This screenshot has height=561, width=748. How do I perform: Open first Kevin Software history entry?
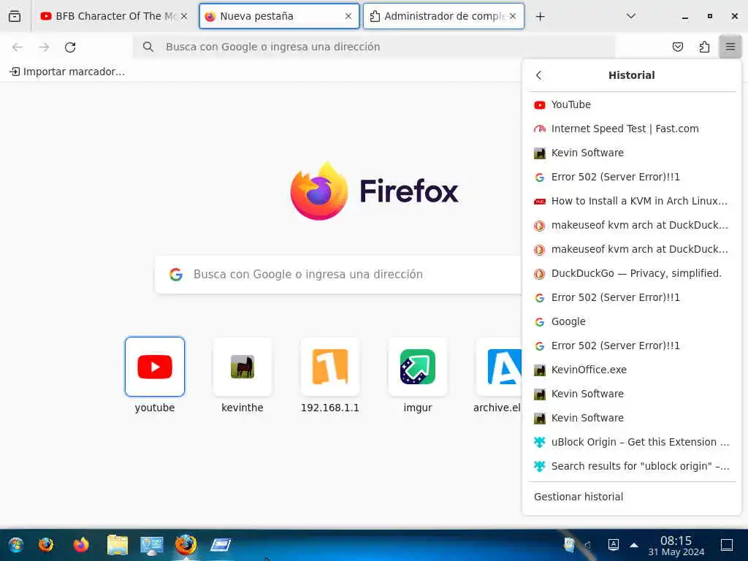[632, 153]
